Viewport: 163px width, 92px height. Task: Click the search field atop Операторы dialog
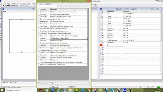tap(47, 6)
